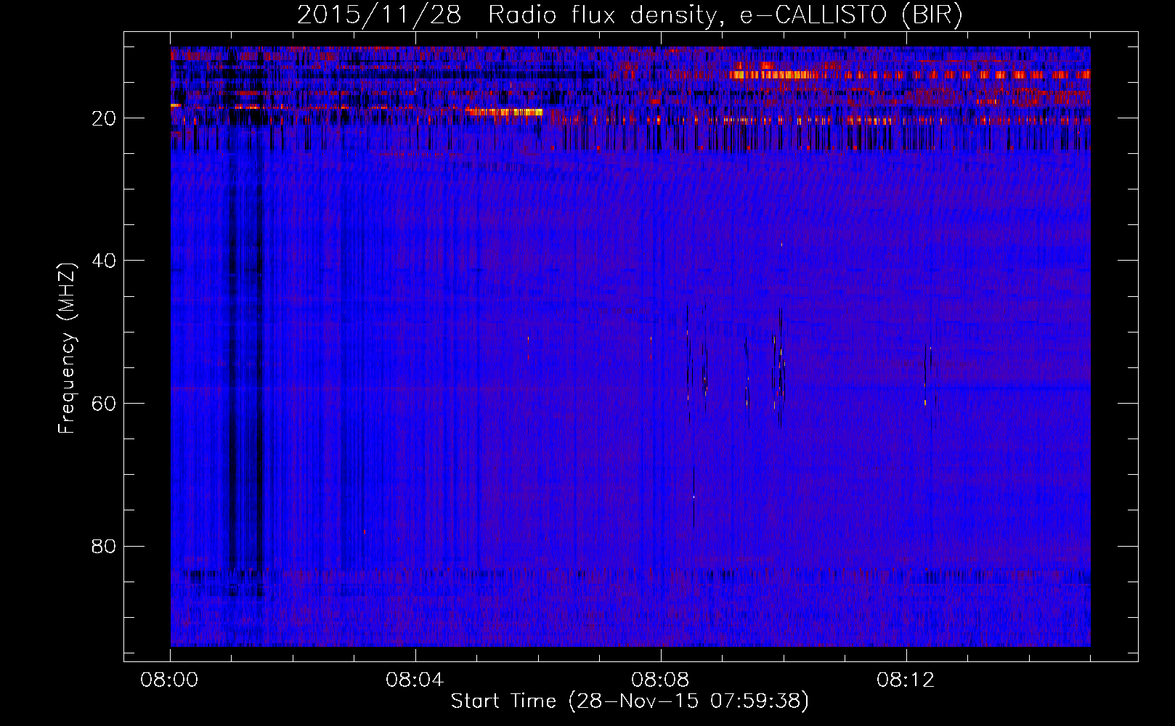Click the "80" frequency tick label

[x=104, y=546]
